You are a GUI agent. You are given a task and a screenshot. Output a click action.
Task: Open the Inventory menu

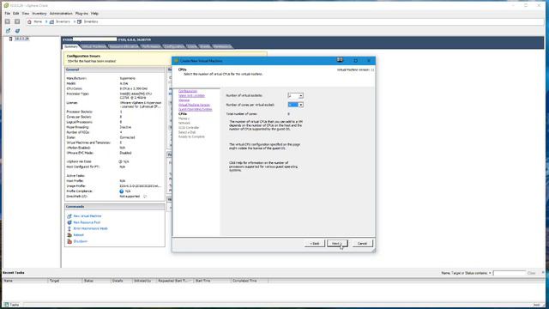tap(39, 14)
